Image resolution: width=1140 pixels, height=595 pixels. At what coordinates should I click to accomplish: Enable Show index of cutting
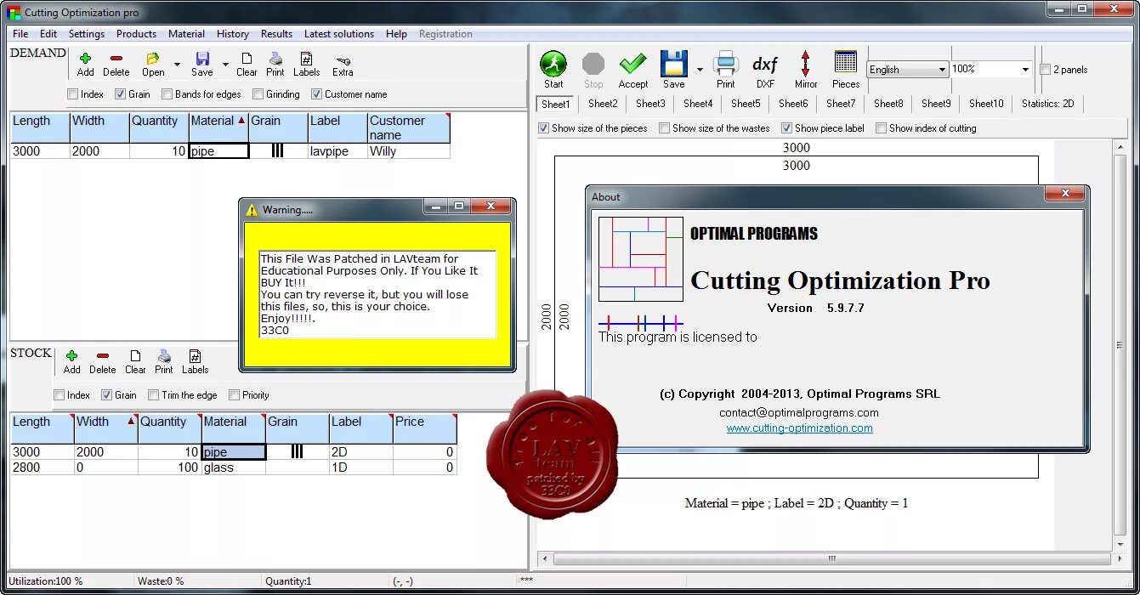(x=882, y=128)
